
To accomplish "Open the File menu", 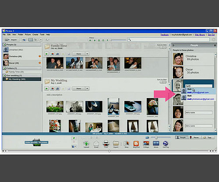I will (x=4, y=35).
